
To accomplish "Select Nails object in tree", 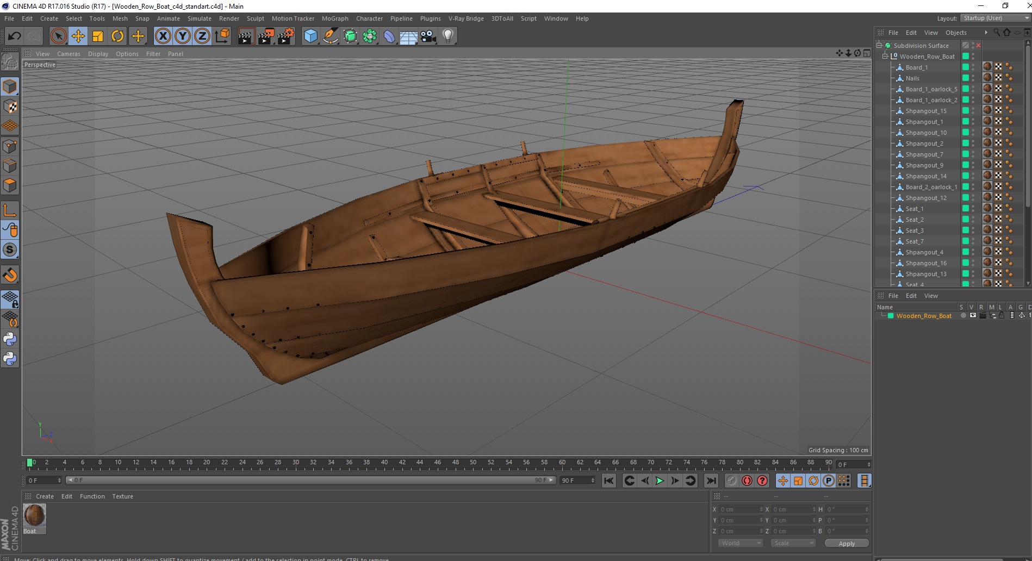I will point(912,78).
